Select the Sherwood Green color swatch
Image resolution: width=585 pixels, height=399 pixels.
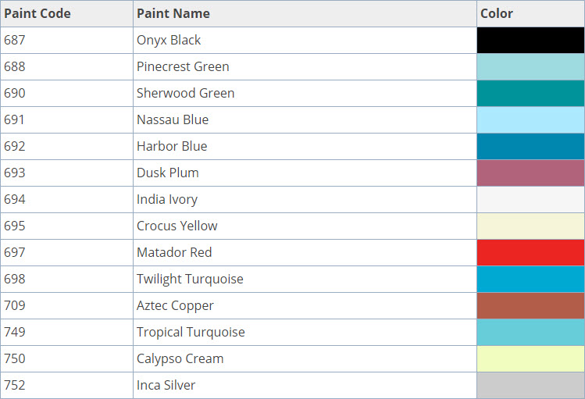coord(530,94)
